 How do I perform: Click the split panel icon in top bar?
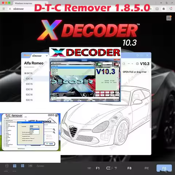click(x=157, y=9)
